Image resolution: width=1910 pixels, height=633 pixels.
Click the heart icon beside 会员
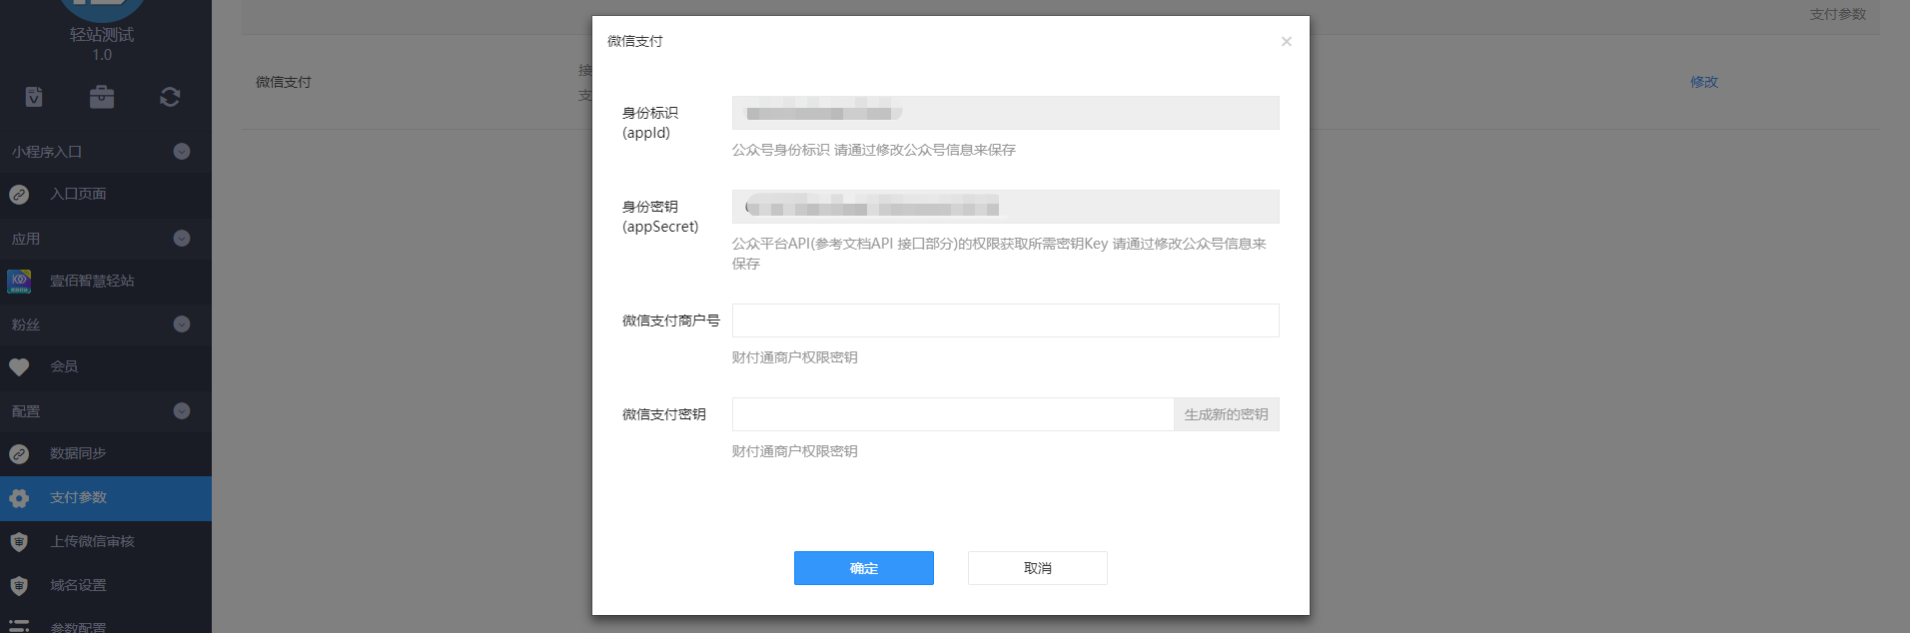click(19, 367)
